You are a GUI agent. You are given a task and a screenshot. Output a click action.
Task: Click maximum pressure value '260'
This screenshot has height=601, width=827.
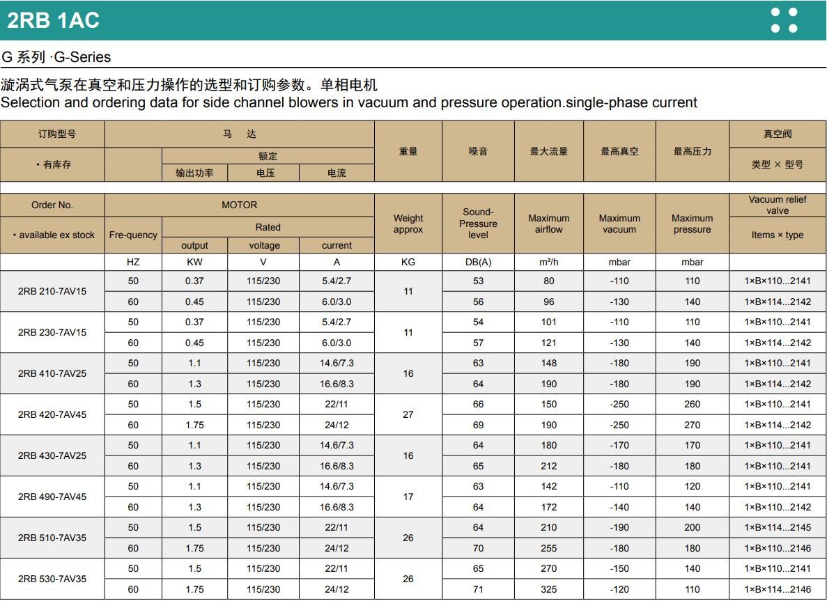coord(692,405)
